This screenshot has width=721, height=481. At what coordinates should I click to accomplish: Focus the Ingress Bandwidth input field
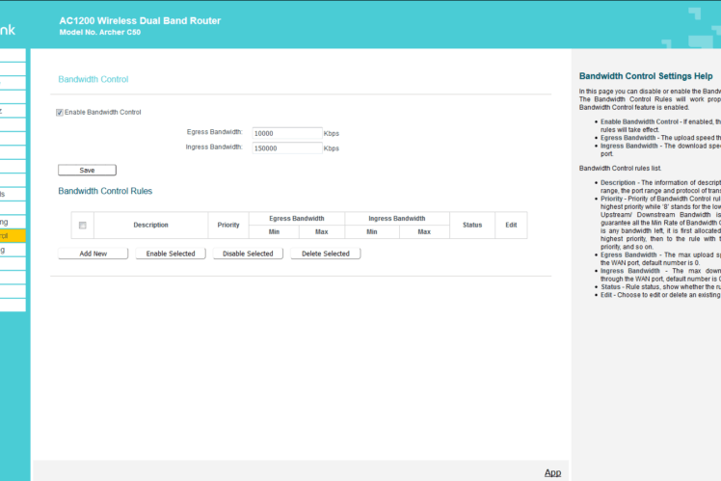click(286, 148)
